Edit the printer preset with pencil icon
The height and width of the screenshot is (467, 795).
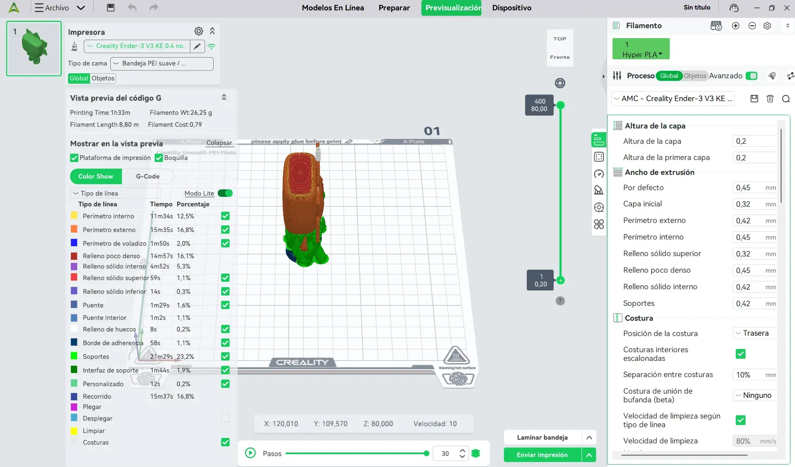click(197, 46)
